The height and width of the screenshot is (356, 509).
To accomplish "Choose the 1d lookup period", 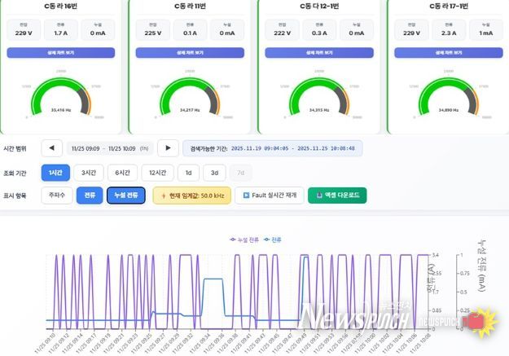I will 189,173.
